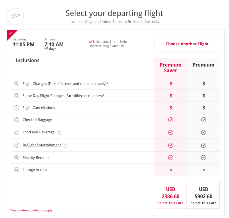Open the VA 8 flight number link
The height and width of the screenshot is (218, 229).
(91, 42)
